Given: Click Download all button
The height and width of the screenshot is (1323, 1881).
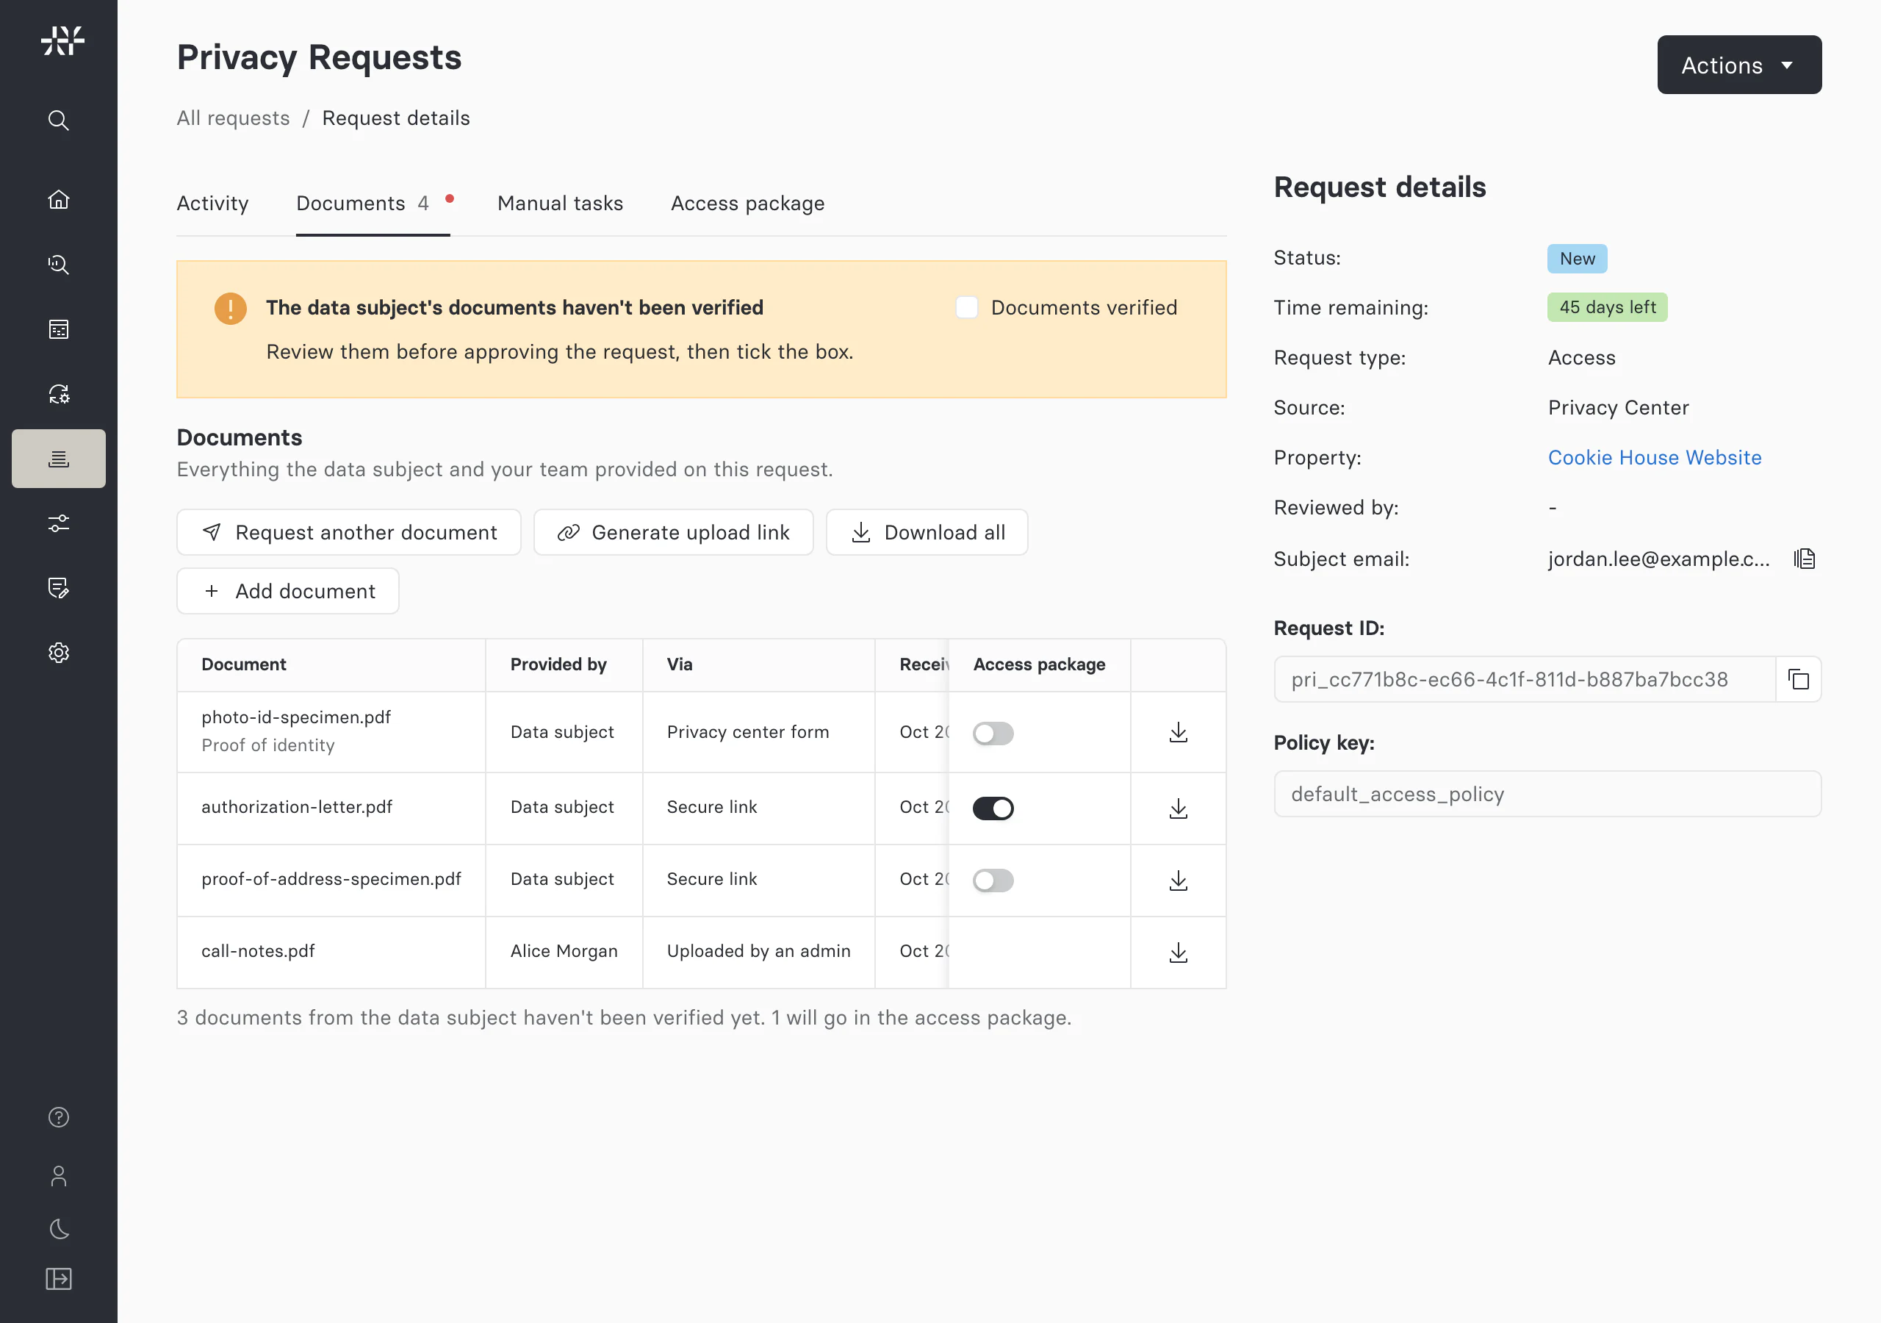Looking at the screenshot, I should pos(927,532).
